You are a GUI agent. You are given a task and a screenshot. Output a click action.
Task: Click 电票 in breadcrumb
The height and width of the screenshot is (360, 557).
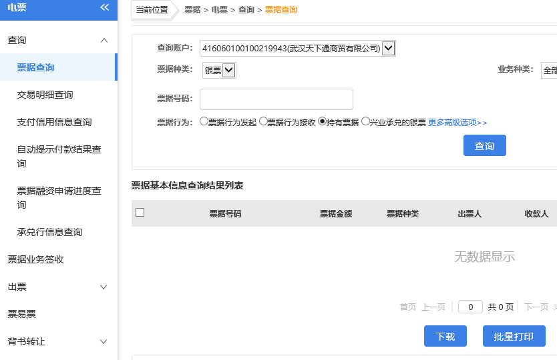point(219,9)
